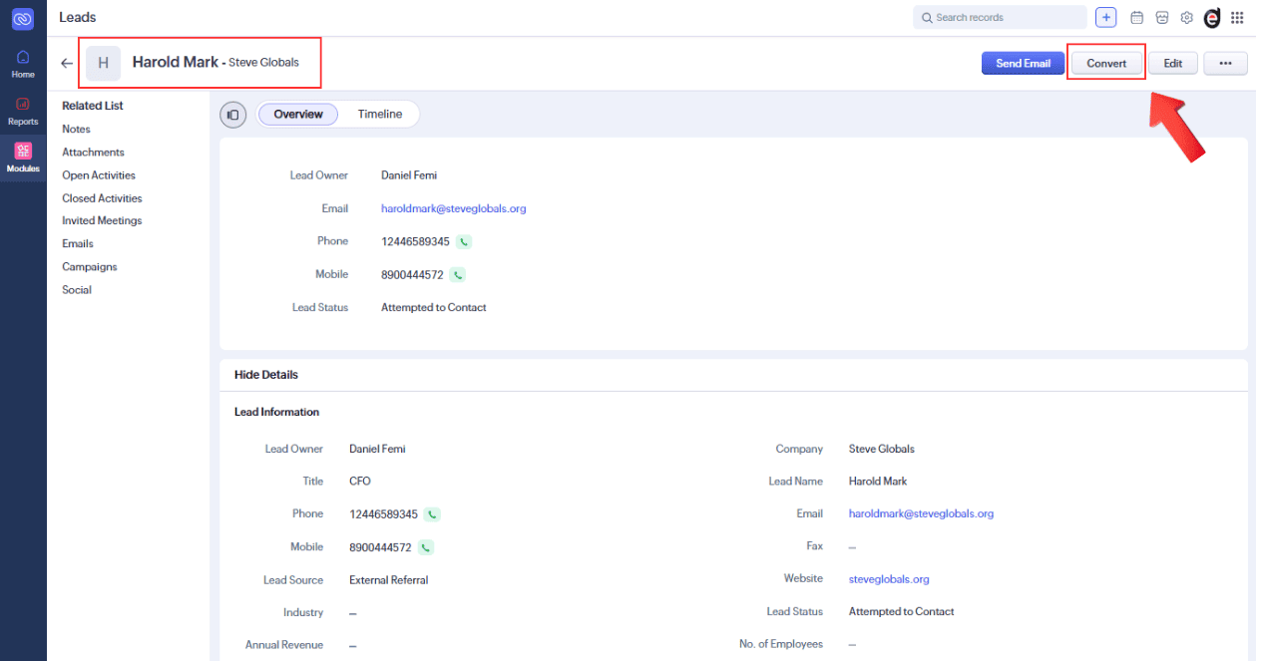Image resolution: width=1266 pixels, height=661 pixels.
Task: Open the more actions ellipsis menu
Action: 1225,62
